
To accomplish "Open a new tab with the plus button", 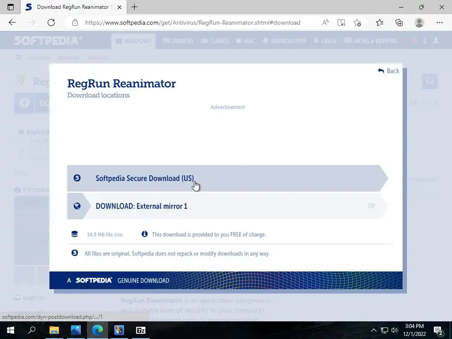I will (x=134, y=7).
